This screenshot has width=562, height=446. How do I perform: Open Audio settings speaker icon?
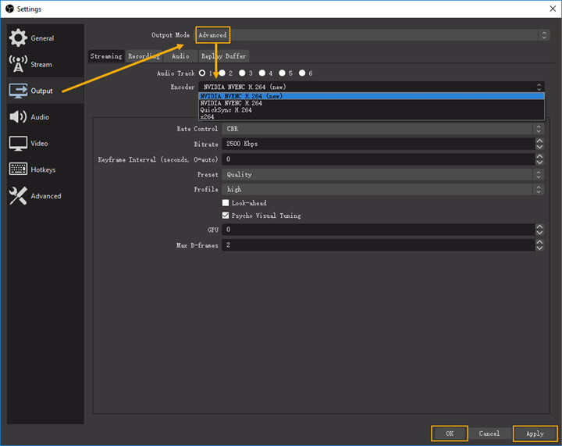click(x=17, y=117)
